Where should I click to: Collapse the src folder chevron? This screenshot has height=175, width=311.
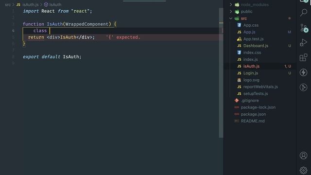pyautogui.click(x=231, y=18)
